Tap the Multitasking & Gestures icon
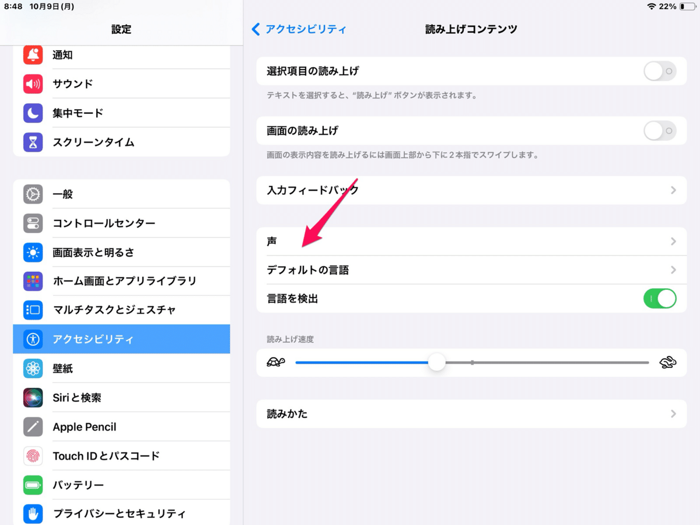700x525 pixels. tap(33, 310)
